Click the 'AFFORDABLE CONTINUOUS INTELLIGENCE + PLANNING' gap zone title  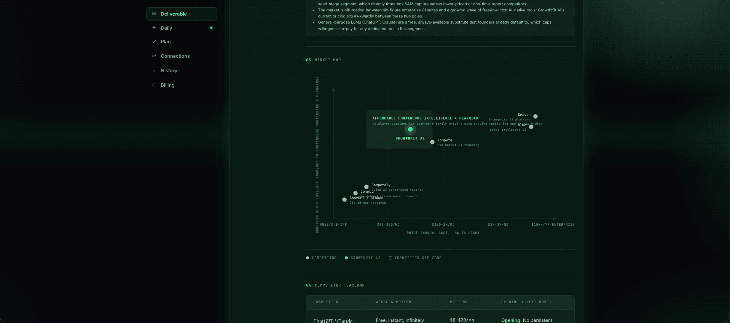click(425, 118)
